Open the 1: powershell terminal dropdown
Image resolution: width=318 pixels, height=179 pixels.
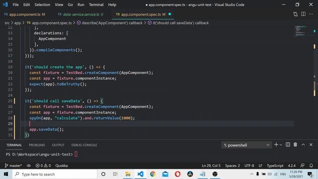point(246,145)
